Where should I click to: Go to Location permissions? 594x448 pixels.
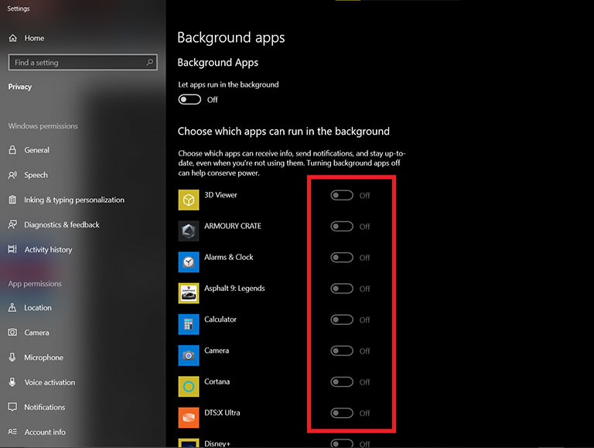[x=38, y=308]
